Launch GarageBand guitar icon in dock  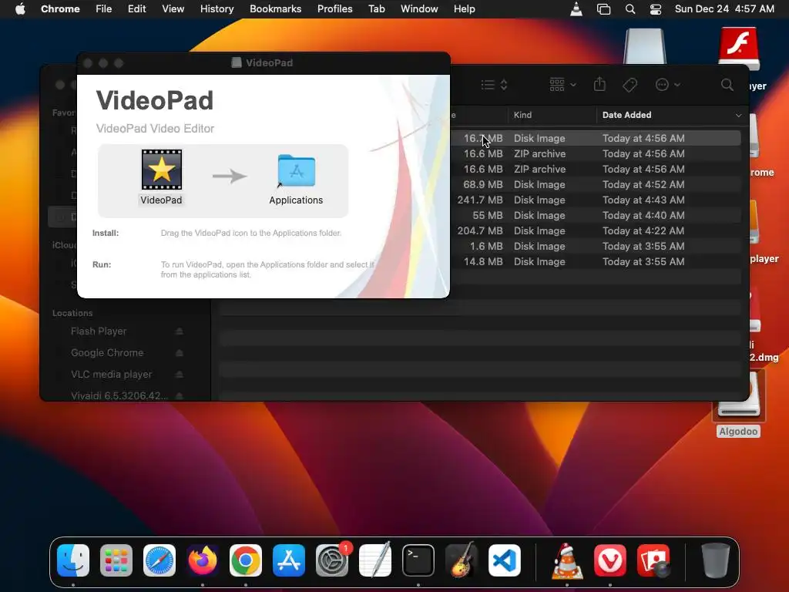(x=462, y=560)
